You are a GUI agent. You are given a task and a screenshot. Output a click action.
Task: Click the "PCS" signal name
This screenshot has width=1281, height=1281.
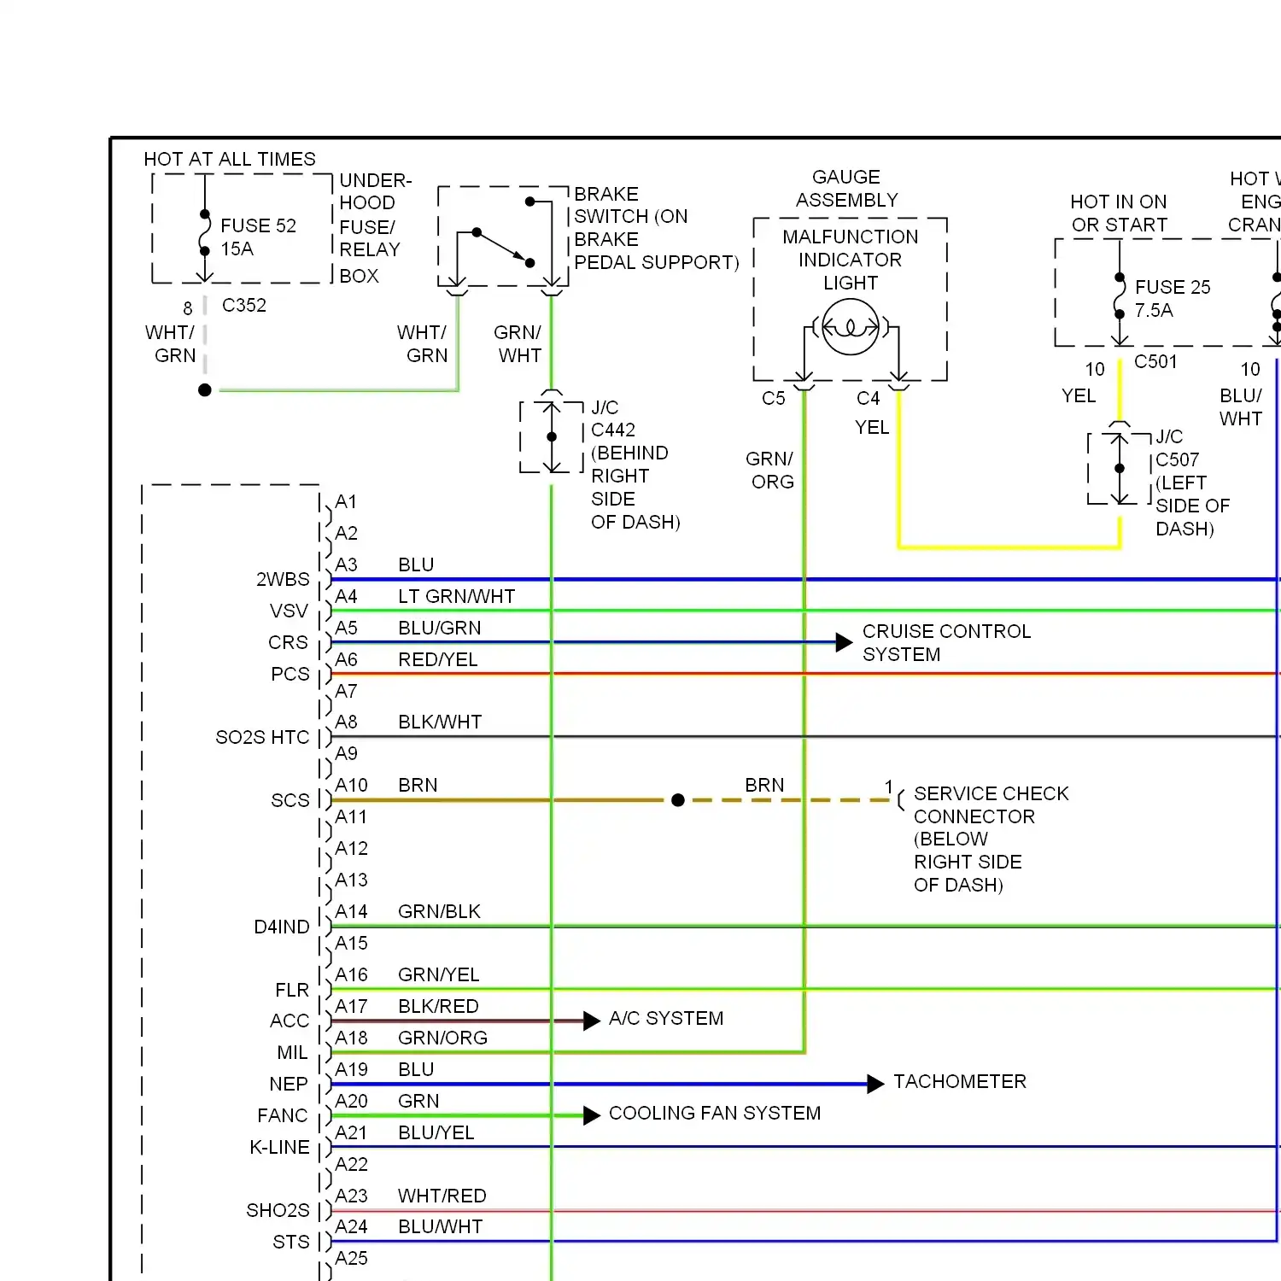(290, 674)
